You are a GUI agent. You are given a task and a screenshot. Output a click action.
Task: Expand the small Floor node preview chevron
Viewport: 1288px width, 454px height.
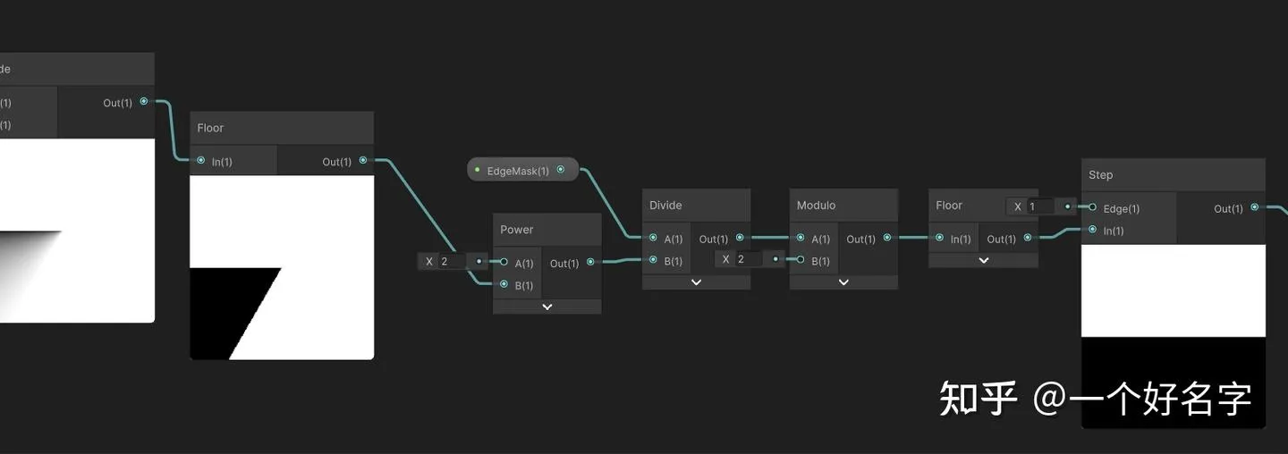tap(983, 261)
